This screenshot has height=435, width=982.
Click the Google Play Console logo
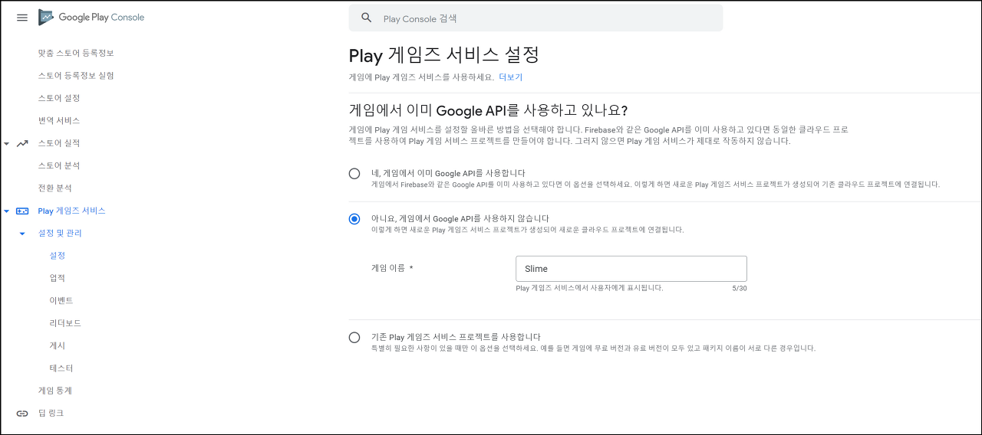(x=91, y=18)
